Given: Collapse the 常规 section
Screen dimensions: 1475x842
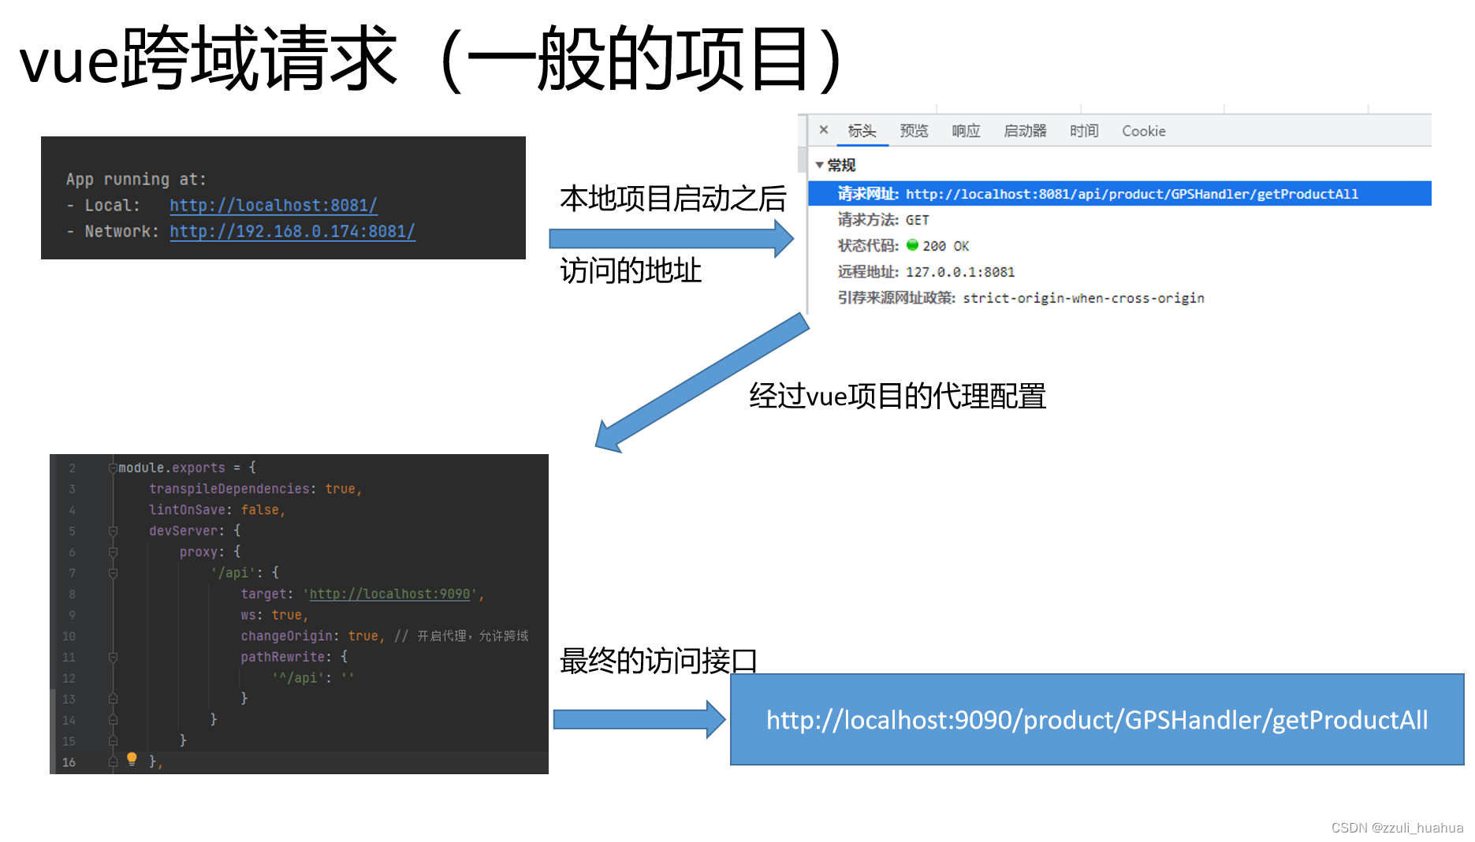Looking at the screenshot, I should 820,165.
